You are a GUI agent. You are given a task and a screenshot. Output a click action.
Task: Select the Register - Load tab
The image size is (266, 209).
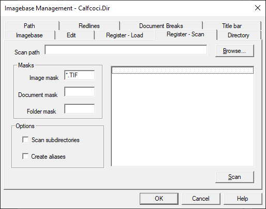tap(125, 35)
